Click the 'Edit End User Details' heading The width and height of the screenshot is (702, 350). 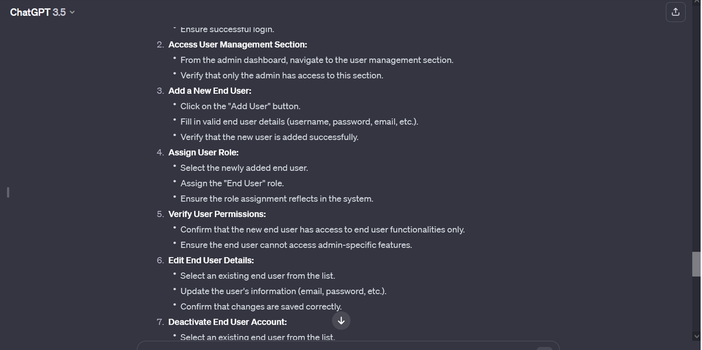(211, 260)
